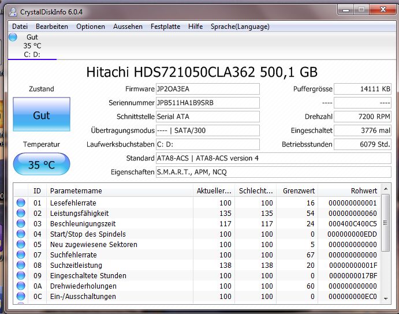Click the Firmware field JP2OA3EA

pos(208,89)
